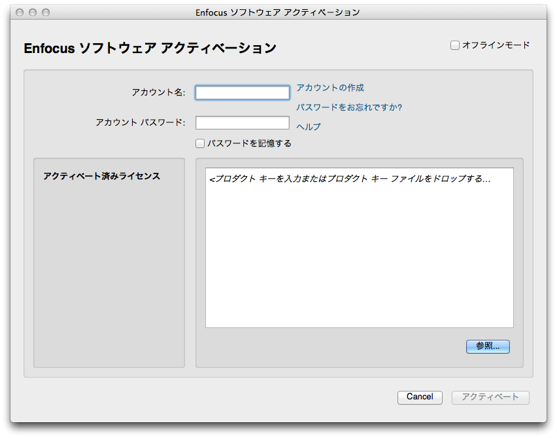Zoom the window with the third title-bar button

[46, 12]
